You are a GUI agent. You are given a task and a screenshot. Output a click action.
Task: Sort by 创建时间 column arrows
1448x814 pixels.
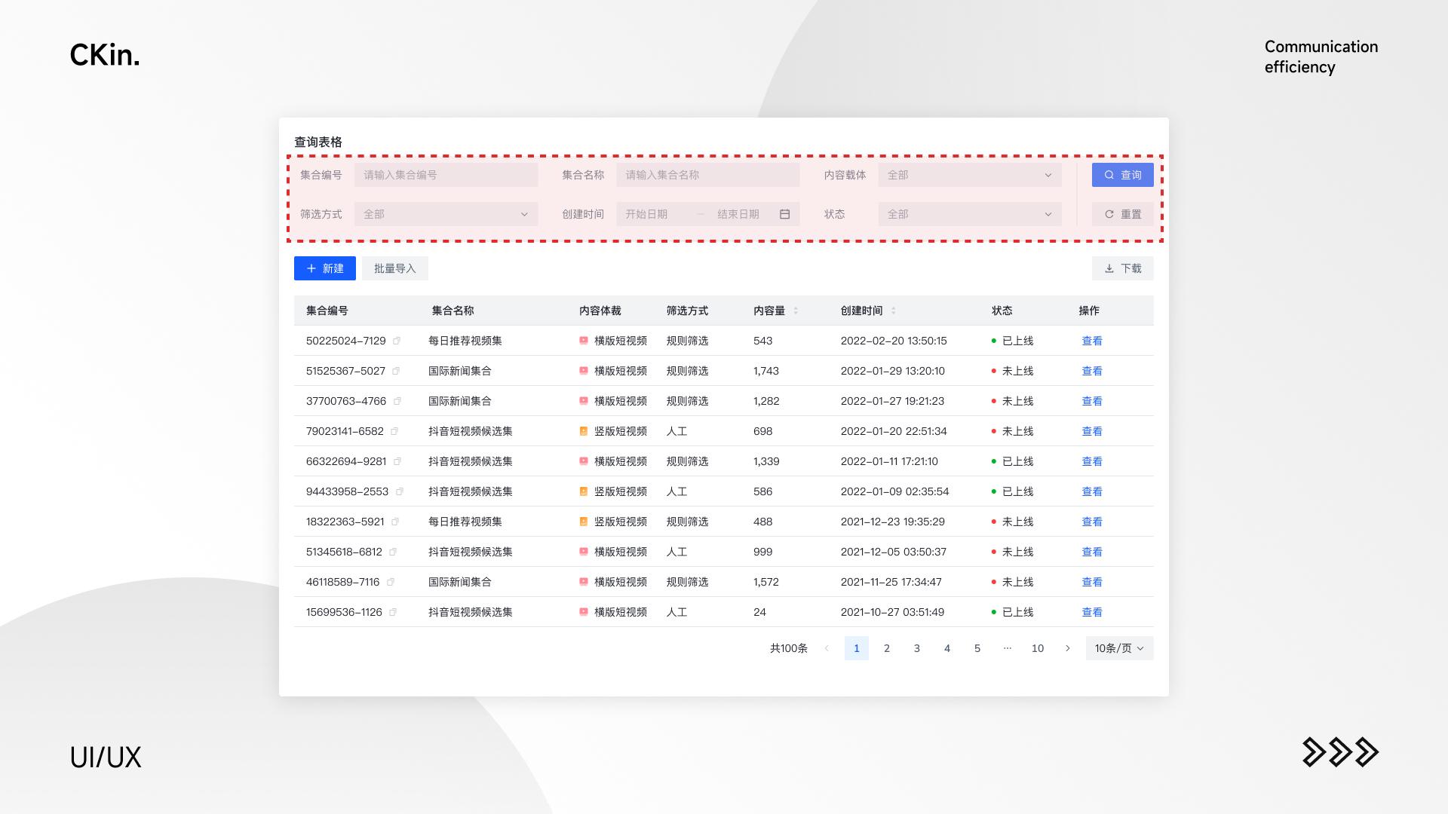(x=894, y=311)
